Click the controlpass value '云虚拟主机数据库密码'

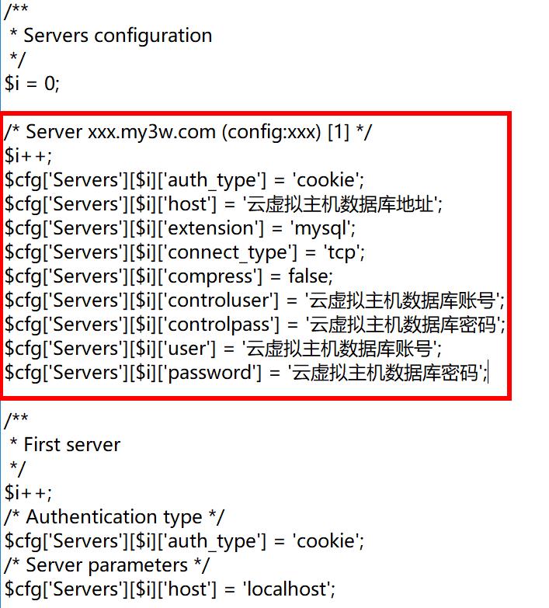[x=403, y=325]
